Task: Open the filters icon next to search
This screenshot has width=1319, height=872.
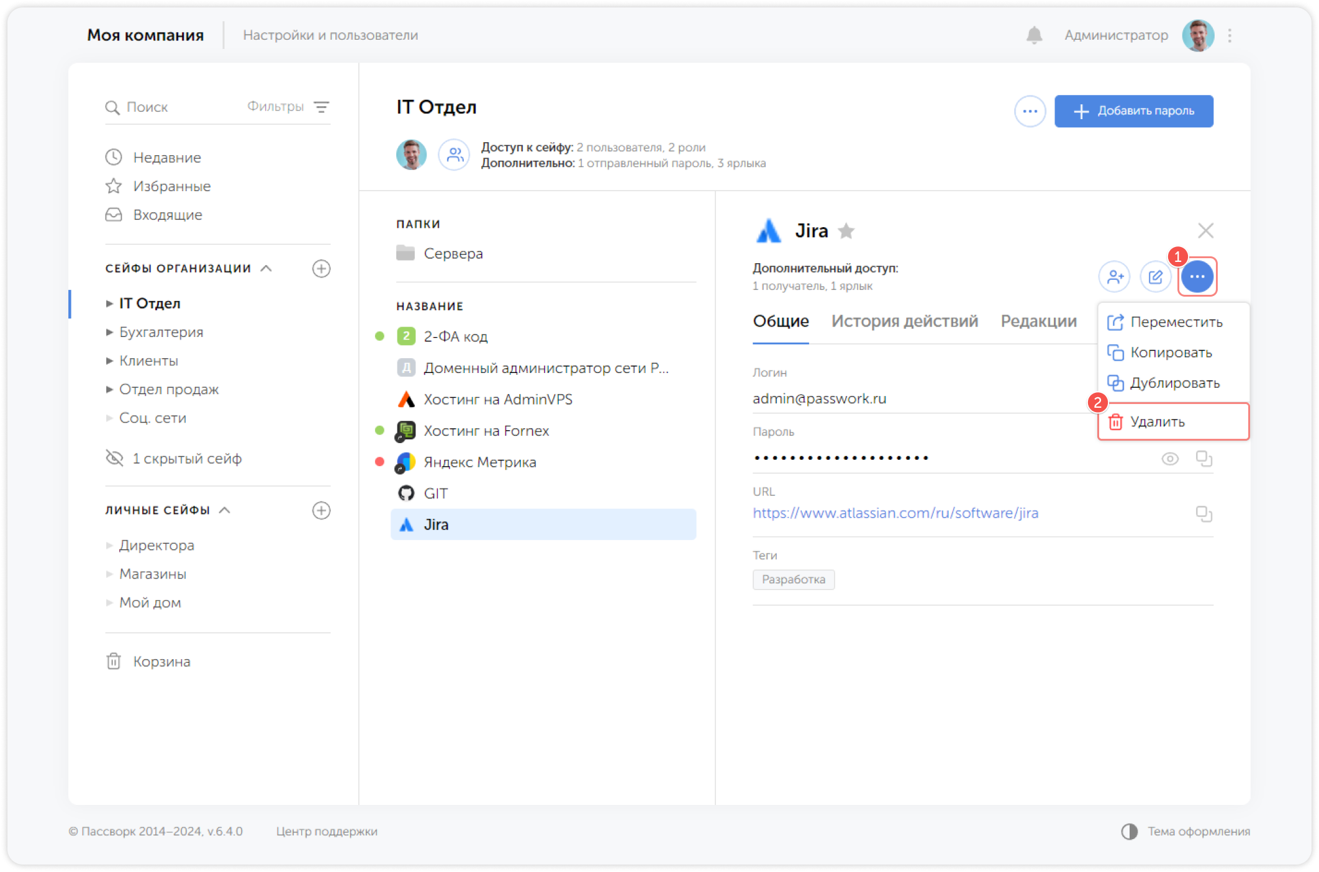Action: tap(321, 107)
